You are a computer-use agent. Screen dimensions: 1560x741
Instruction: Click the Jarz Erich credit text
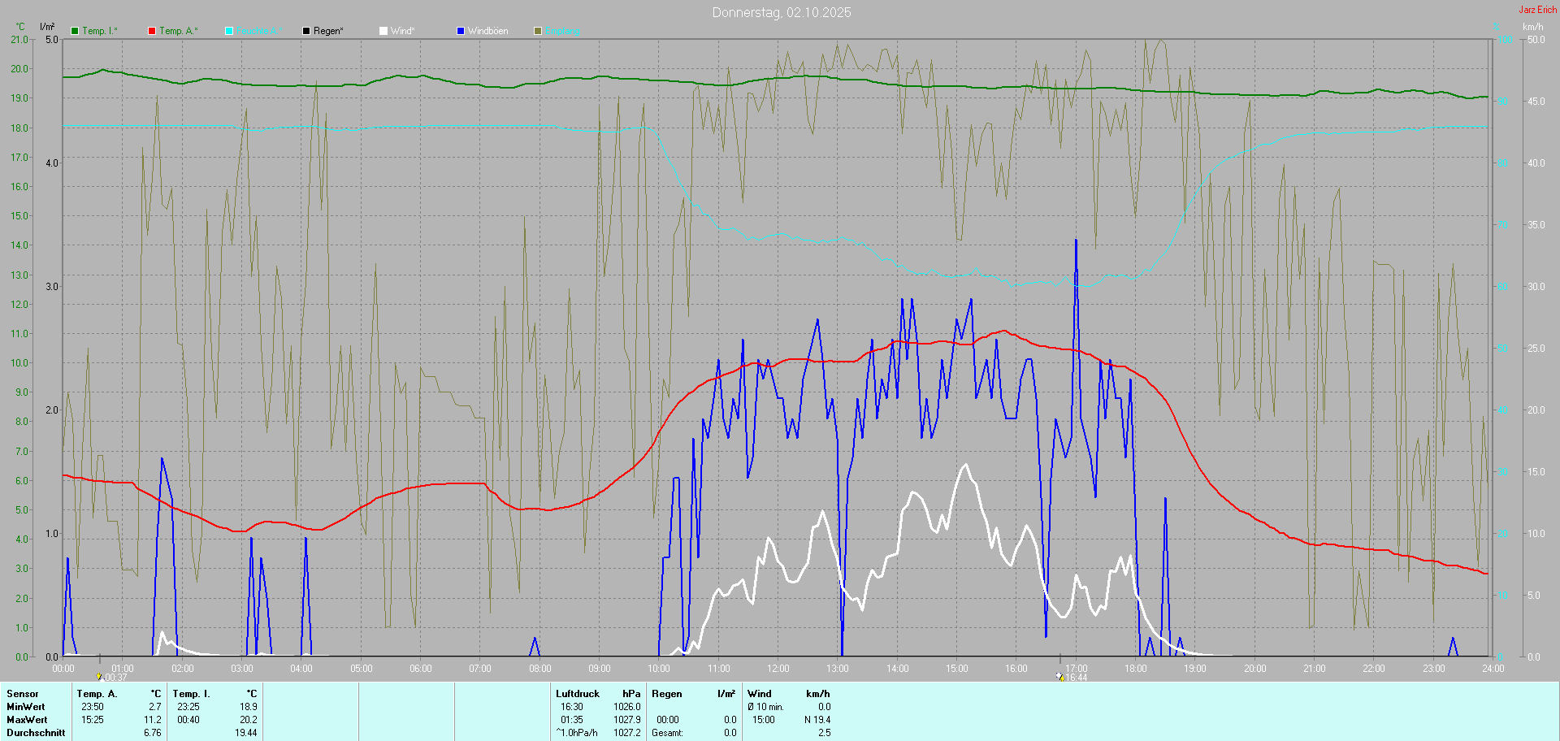pos(1537,10)
